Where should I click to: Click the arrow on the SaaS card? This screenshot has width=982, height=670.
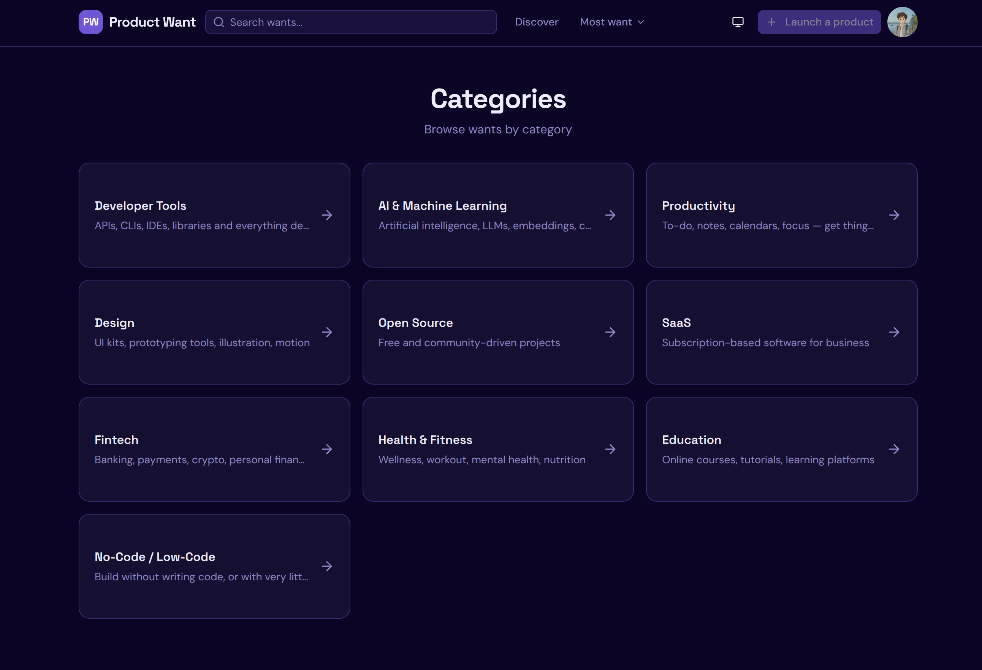pos(894,332)
